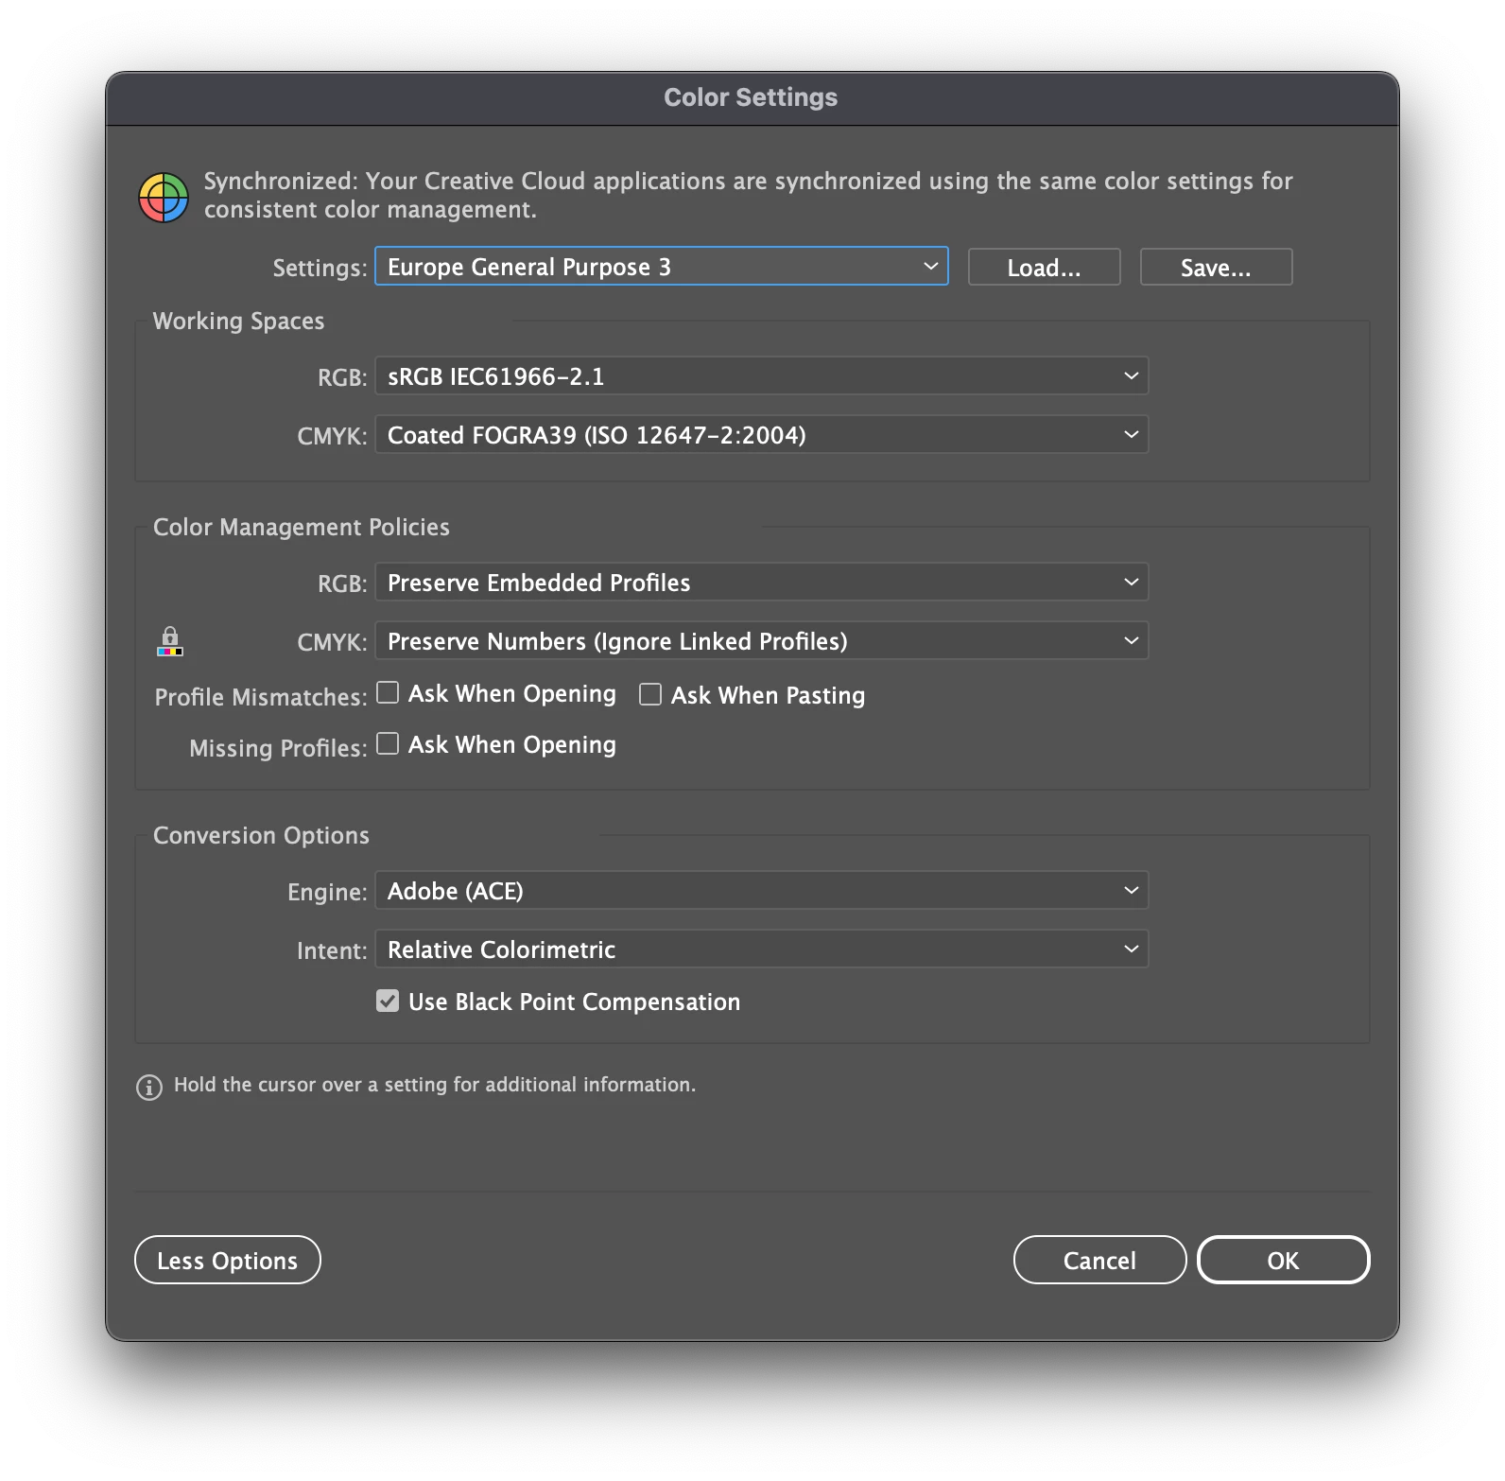Confirm color settings with OK

pos(1284,1261)
